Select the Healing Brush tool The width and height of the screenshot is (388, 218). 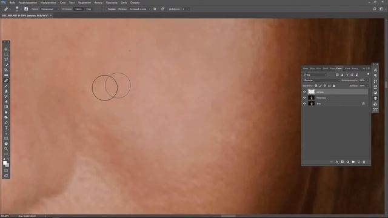(x=6, y=81)
